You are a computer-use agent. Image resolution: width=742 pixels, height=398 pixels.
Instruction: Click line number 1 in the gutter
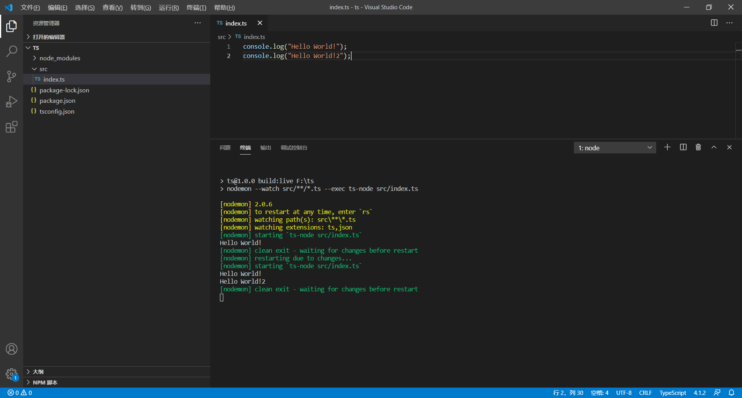click(228, 46)
